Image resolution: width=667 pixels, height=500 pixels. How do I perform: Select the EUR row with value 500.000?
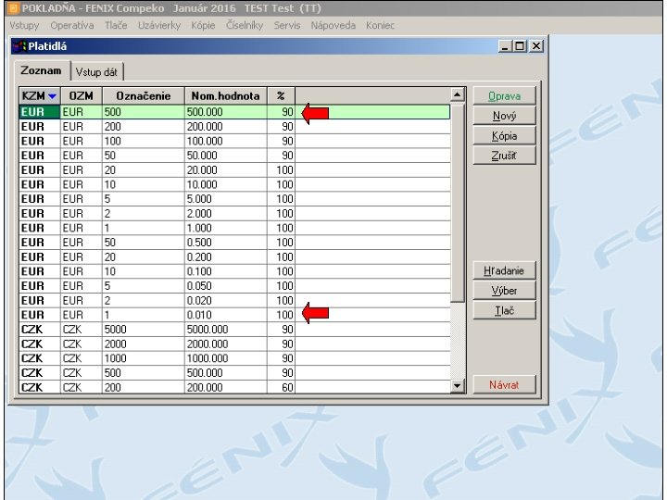234,112
